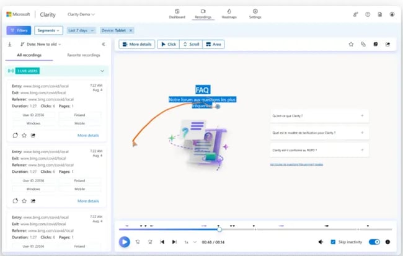This screenshot has height=256, width=403.
Task: Click the share-with-team icon in the header
Action: tap(355, 14)
